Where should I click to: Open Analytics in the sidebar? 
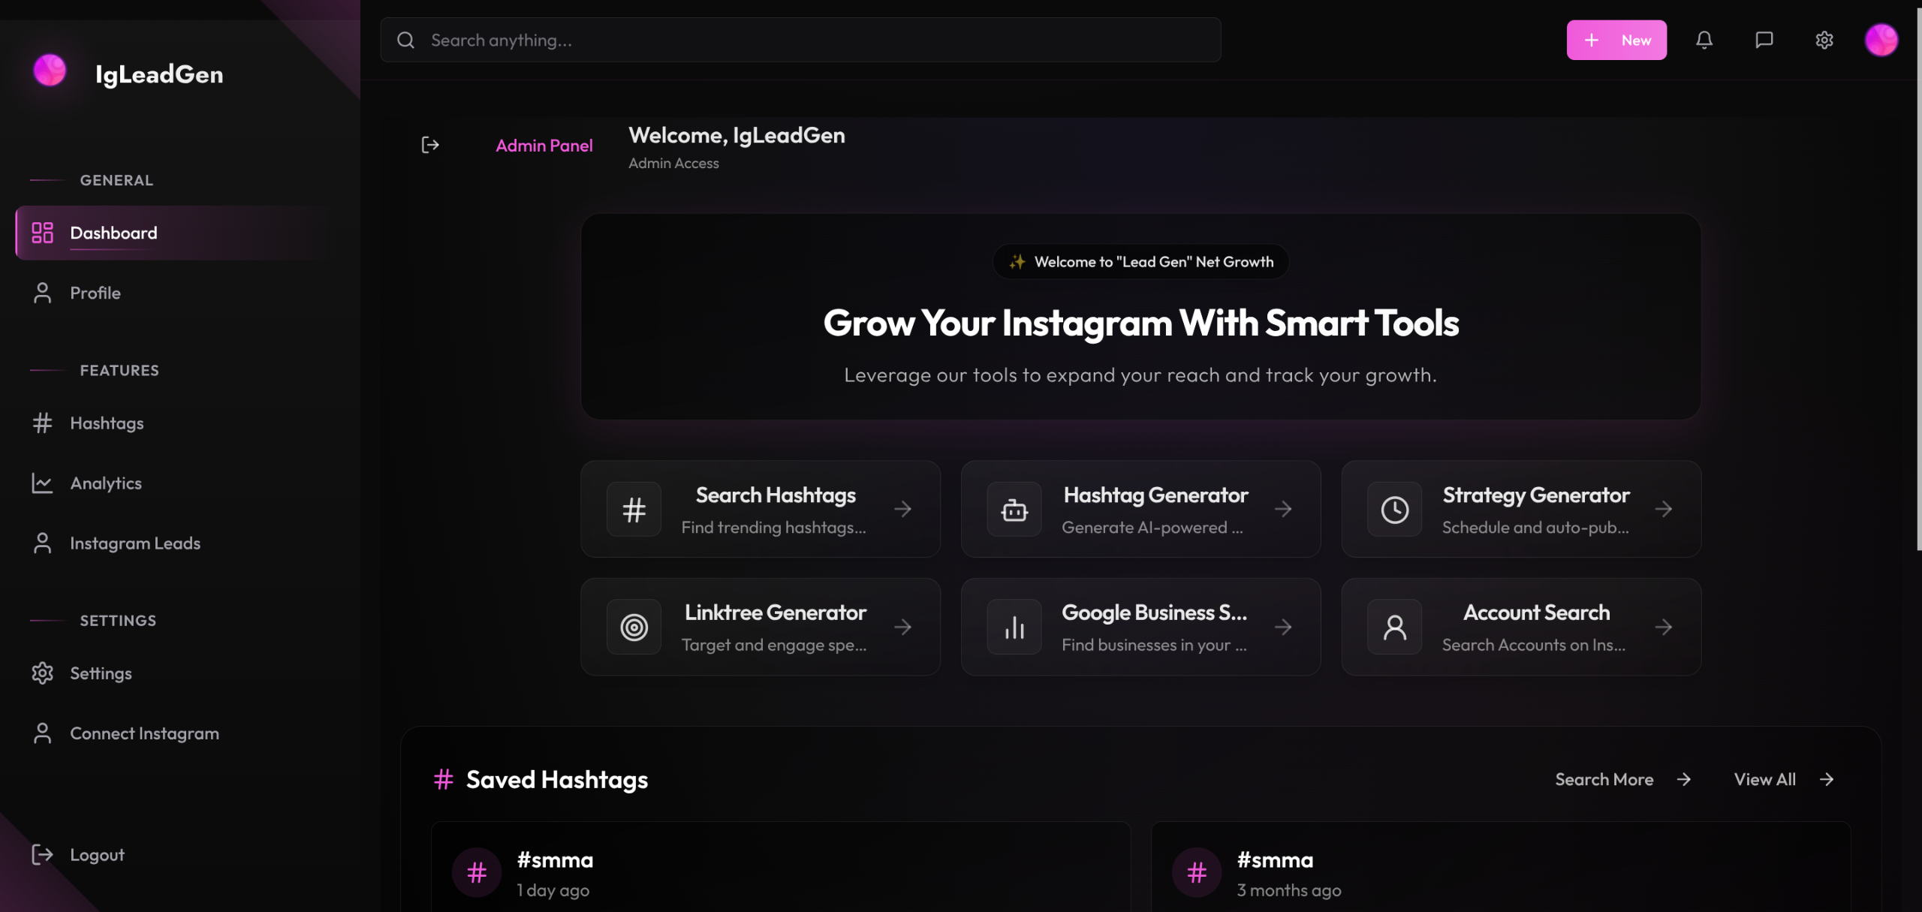[106, 483]
